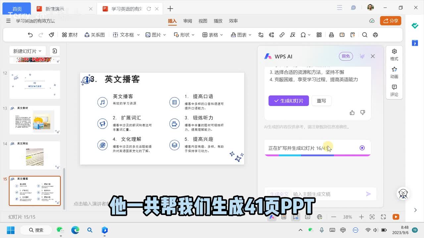
Task: Select the format painter brush icon
Action: pos(51,35)
